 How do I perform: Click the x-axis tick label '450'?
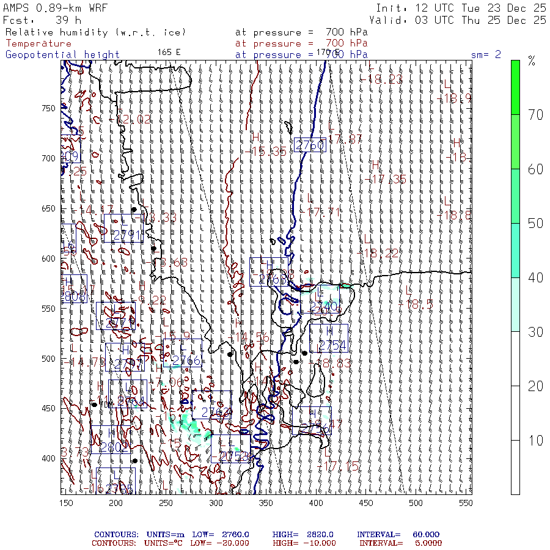coord(366,503)
